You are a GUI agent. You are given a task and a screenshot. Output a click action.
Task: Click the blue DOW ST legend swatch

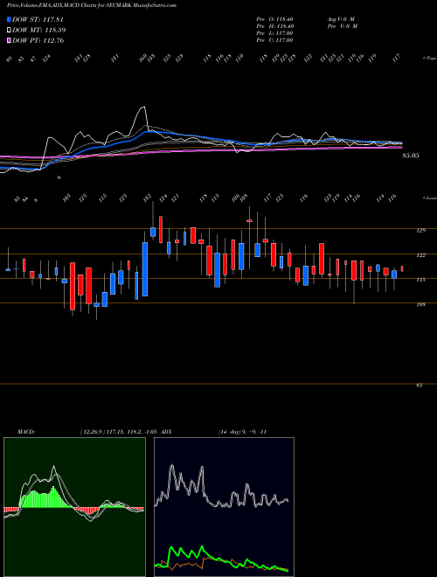pyautogui.click(x=10, y=19)
